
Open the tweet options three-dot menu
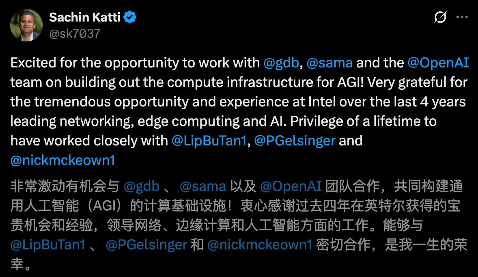pyautogui.click(x=462, y=17)
